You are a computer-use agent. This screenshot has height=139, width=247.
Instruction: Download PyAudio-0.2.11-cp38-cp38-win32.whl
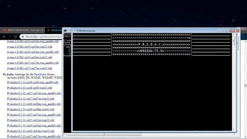click(29, 88)
